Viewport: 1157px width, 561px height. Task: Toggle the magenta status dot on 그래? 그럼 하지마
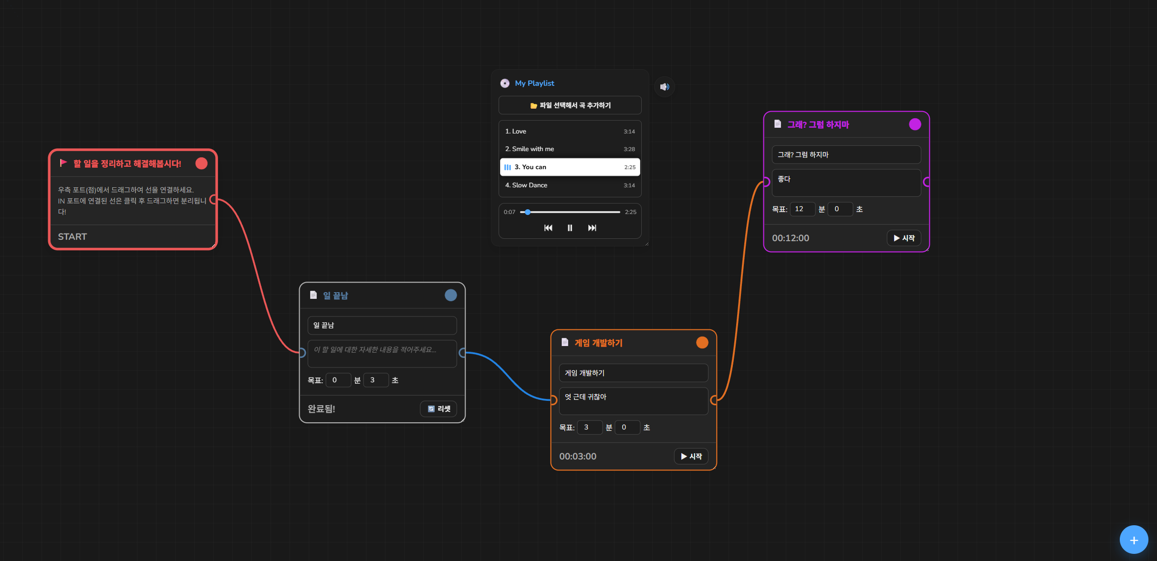tap(915, 124)
